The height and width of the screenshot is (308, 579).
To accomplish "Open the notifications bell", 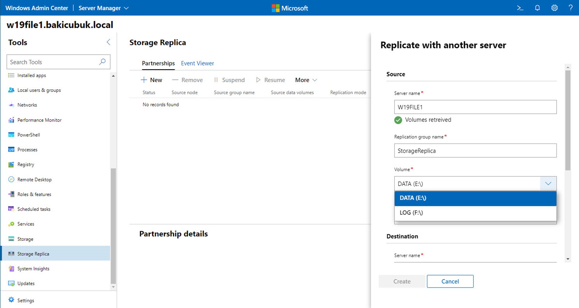I will click(x=537, y=8).
